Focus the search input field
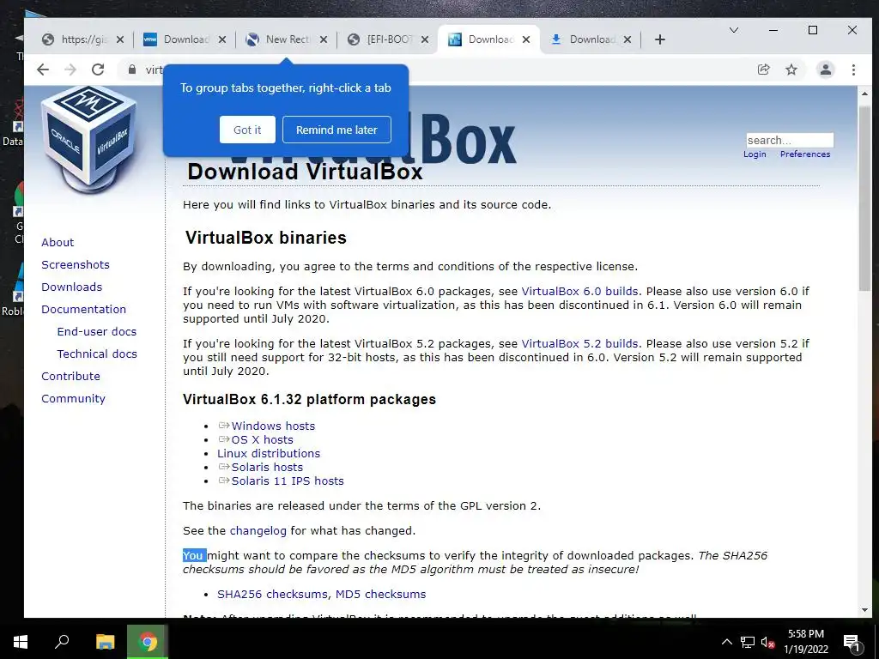 point(790,140)
